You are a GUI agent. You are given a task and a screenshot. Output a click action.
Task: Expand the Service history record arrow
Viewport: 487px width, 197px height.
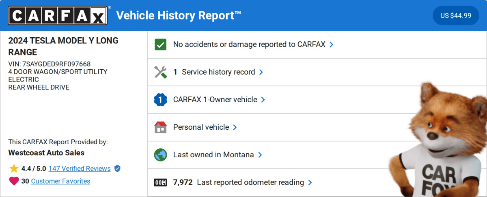pyautogui.click(x=261, y=72)
